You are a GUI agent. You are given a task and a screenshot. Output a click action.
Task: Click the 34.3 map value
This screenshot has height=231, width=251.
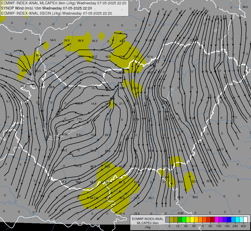pyautogui.click(x=94, y=41)
